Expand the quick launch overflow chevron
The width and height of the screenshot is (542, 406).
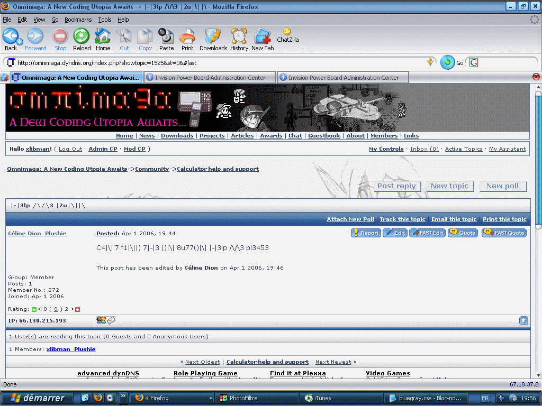tap(123, 395)
